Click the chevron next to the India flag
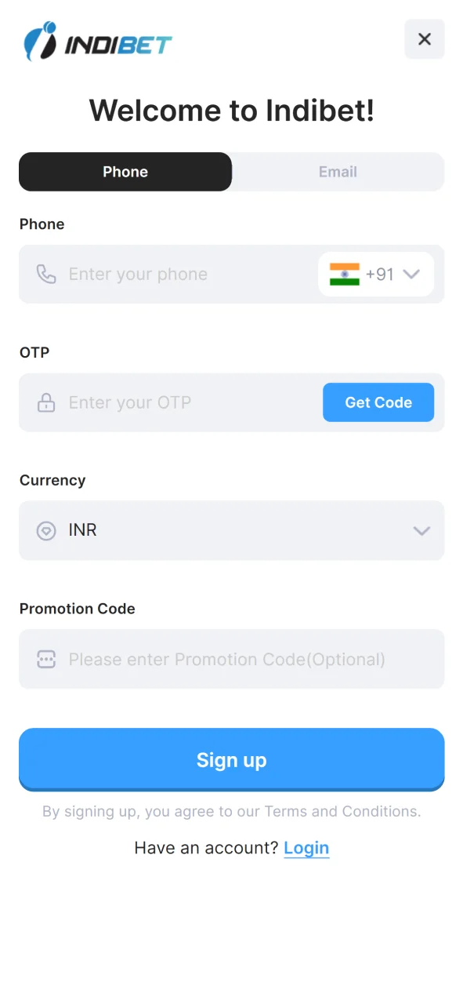Screen dimensions: 463x1004 click(x=411, y=274)
